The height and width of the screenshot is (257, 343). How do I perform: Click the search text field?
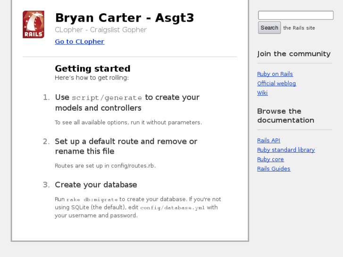tap(295, 16)
